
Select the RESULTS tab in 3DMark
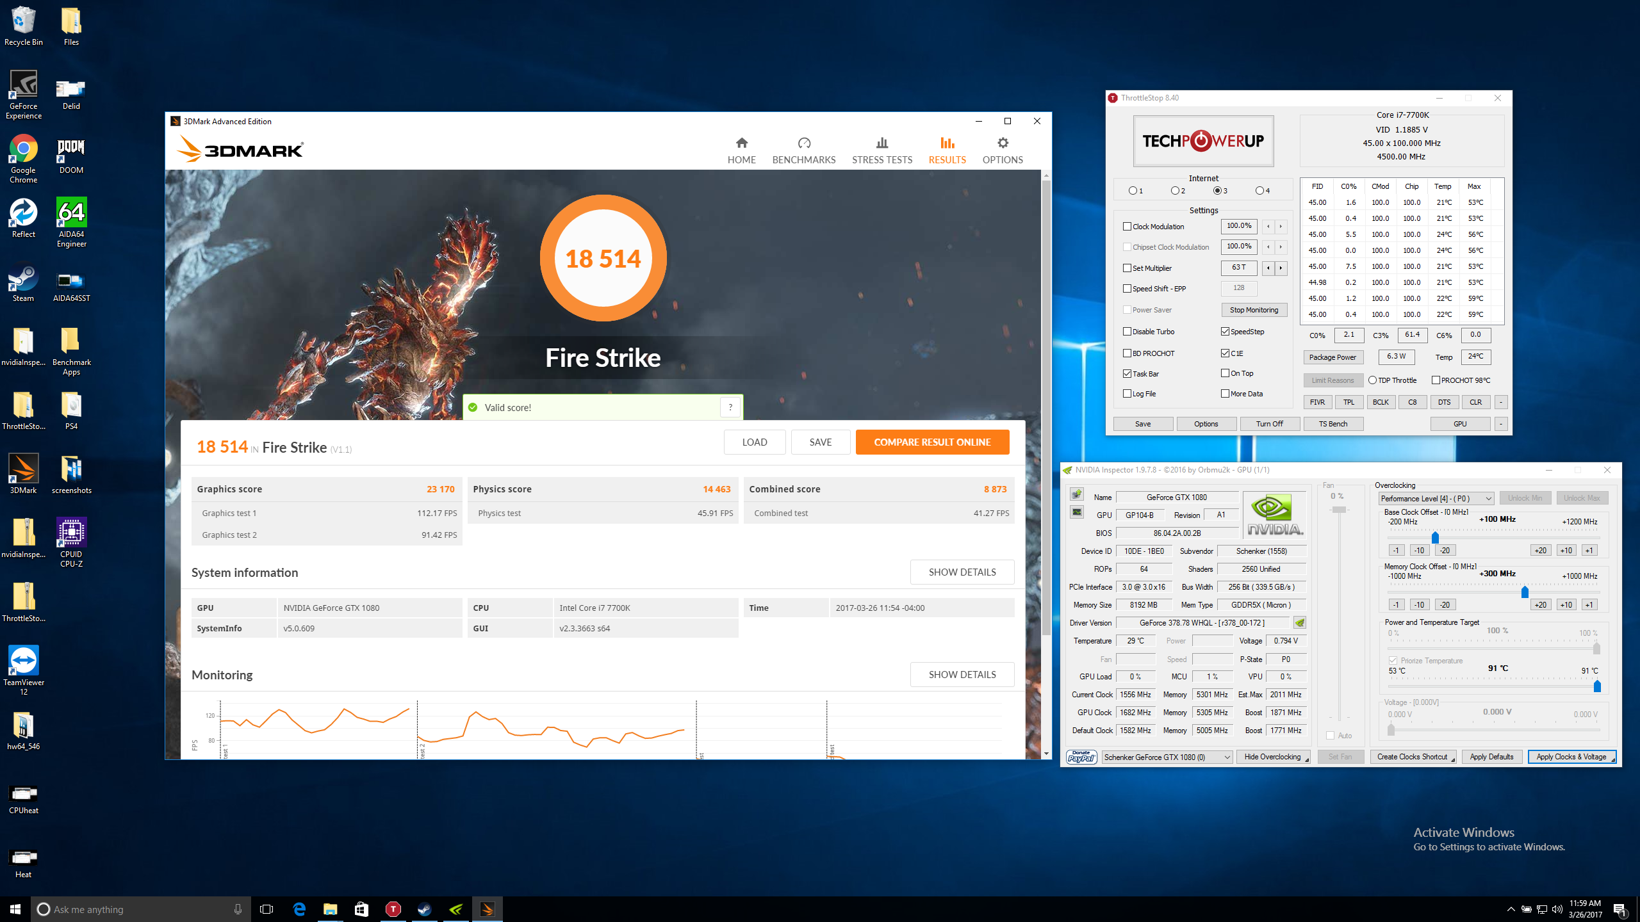click(947, 151)
